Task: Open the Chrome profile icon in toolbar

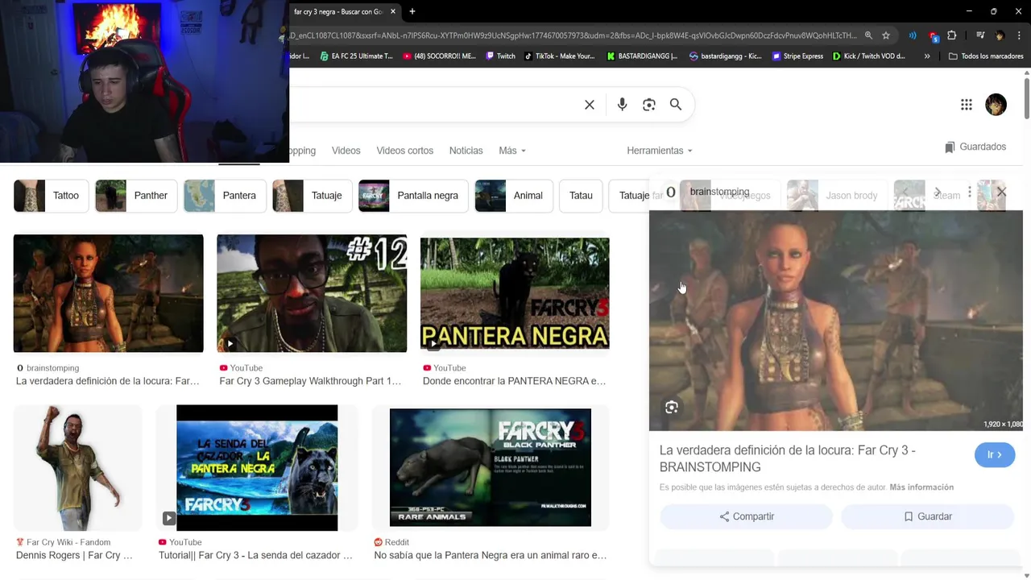Action: coord(1000,35)
